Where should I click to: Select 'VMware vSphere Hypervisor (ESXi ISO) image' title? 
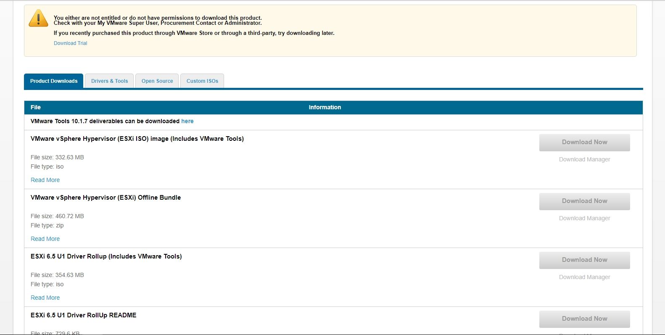pos(137,139)
